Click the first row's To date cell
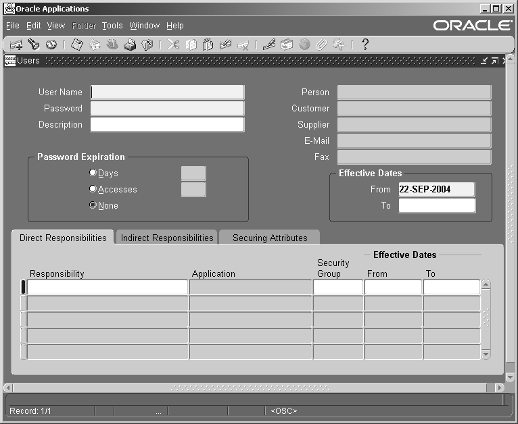The width and height of the screenshot is (518, 424). (x=452, y=287)
